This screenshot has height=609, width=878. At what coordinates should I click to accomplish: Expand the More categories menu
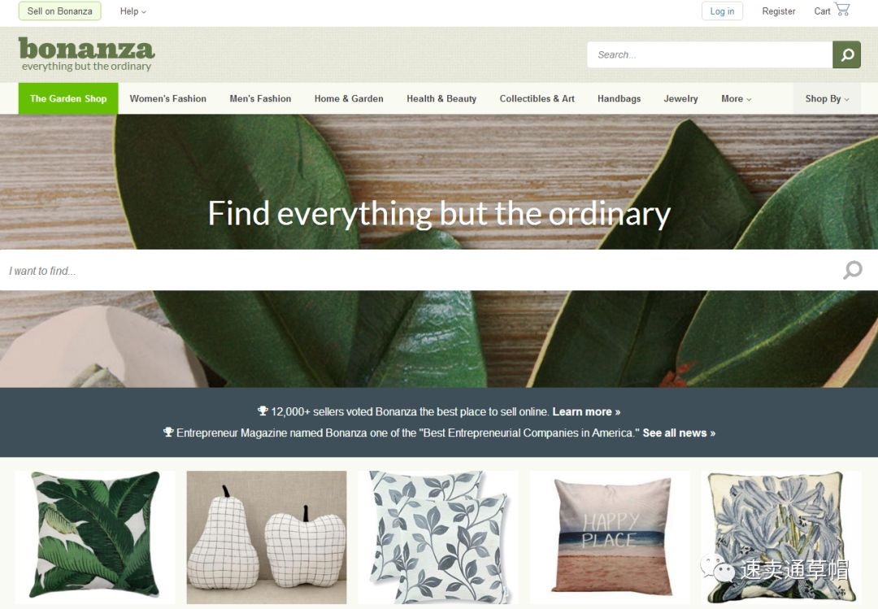point(736,98)
